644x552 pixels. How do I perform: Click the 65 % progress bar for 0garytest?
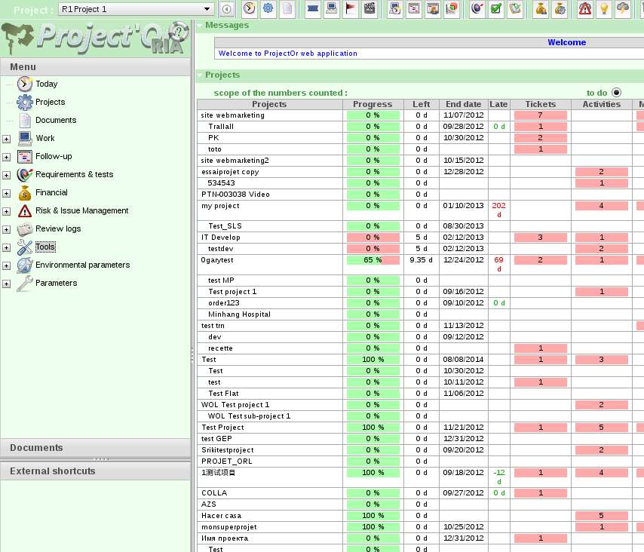[373, 260]
